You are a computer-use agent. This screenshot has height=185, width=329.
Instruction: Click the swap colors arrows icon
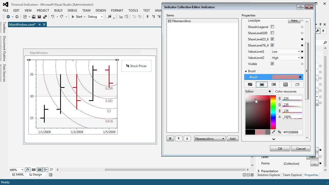coord(279,132)
